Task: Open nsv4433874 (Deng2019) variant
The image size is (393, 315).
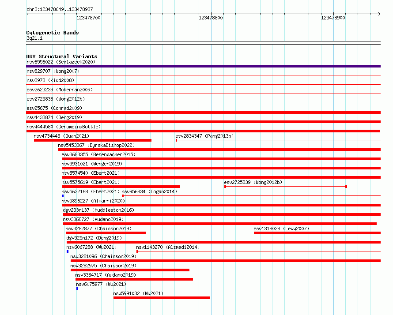Action: [x=54, y=117]
